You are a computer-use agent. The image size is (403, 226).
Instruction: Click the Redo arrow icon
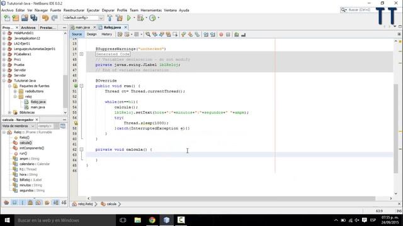(54, 18)
